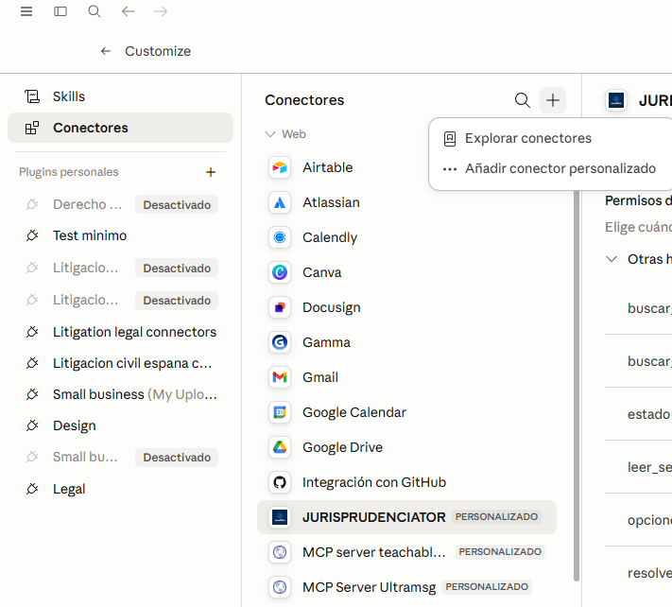Open the Google Drive connector
Viewport: 672px width, 607px height.
406,447
